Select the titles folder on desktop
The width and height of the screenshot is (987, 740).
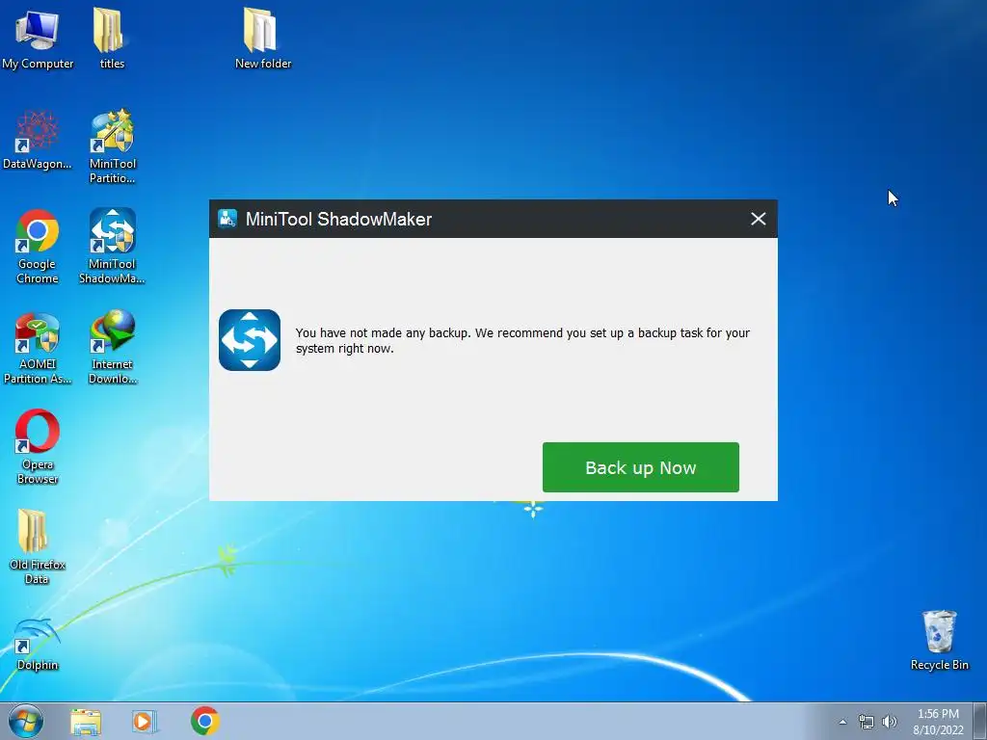(x=112, y=39)
